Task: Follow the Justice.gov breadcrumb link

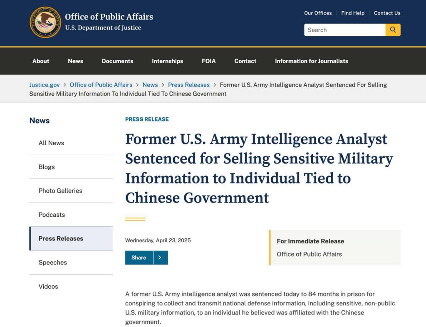Action: click(45, 85)
